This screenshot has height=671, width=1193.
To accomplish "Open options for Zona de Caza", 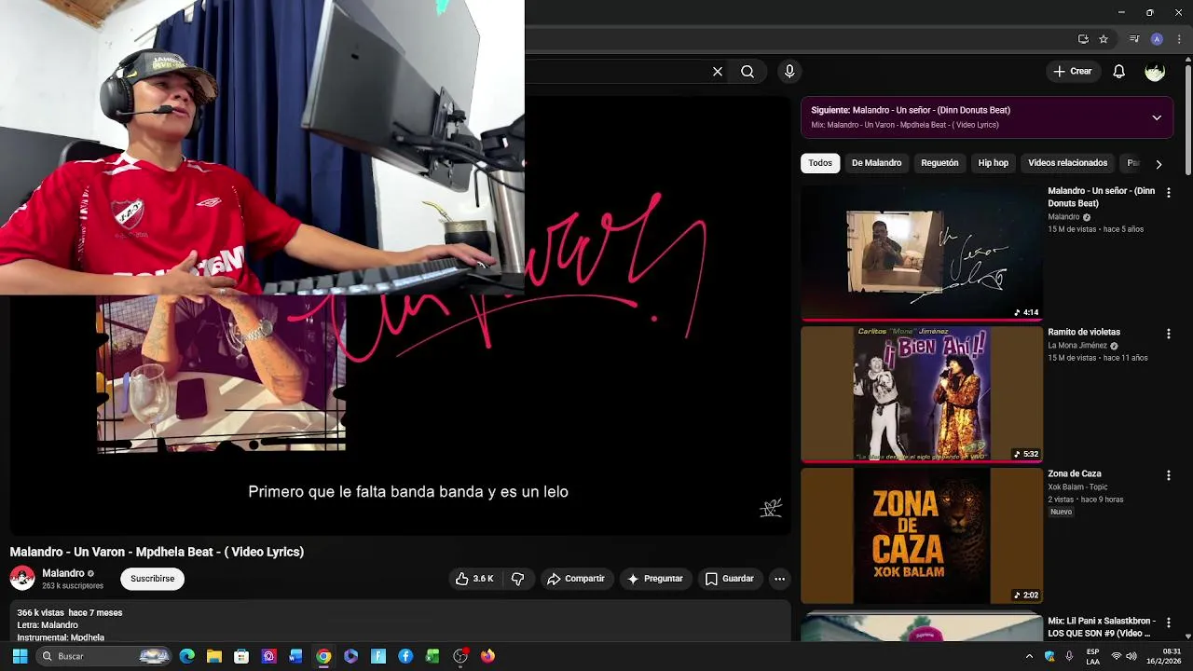I will click(1169, 475).
